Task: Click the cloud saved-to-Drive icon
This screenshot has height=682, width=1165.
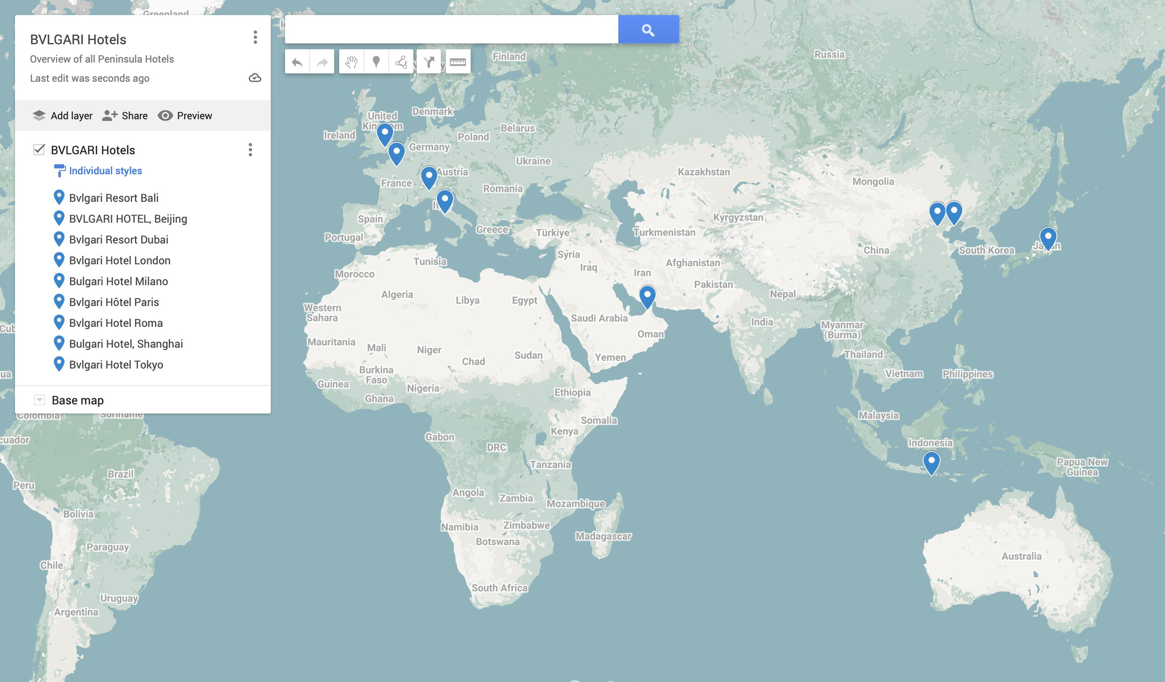Action: point(254,78)
